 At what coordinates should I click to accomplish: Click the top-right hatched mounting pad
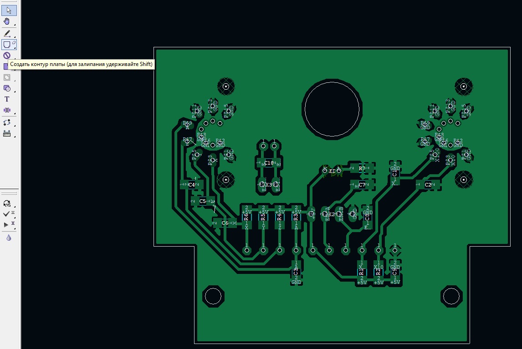[463, 86]
